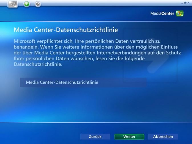Restore down the Media Center window

tap(185, 3)
